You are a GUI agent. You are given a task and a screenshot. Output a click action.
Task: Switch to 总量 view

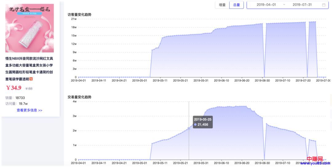coord(236,5)
